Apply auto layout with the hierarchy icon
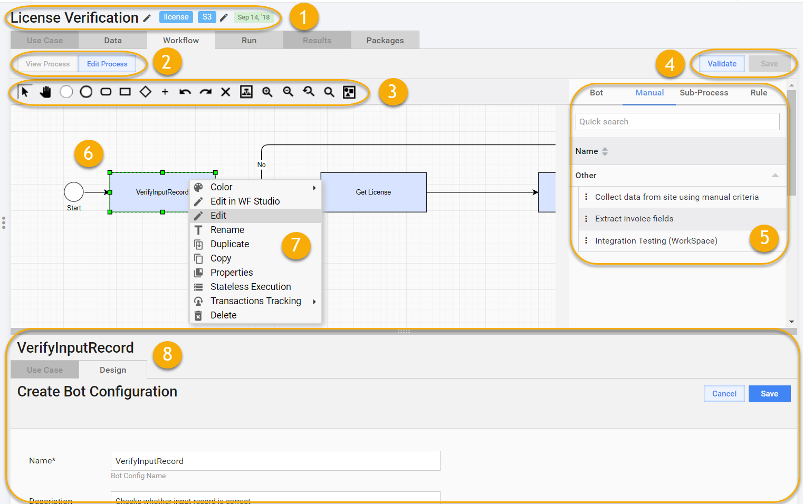This screenshot has width=803, height=504. click(x=246, y=92)
